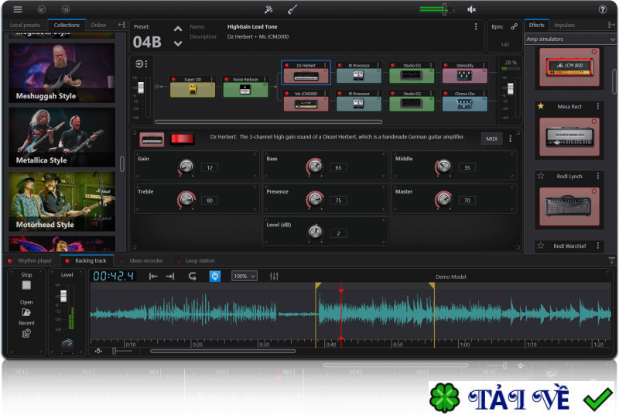Open the help question mark icon

coord(603,9)
